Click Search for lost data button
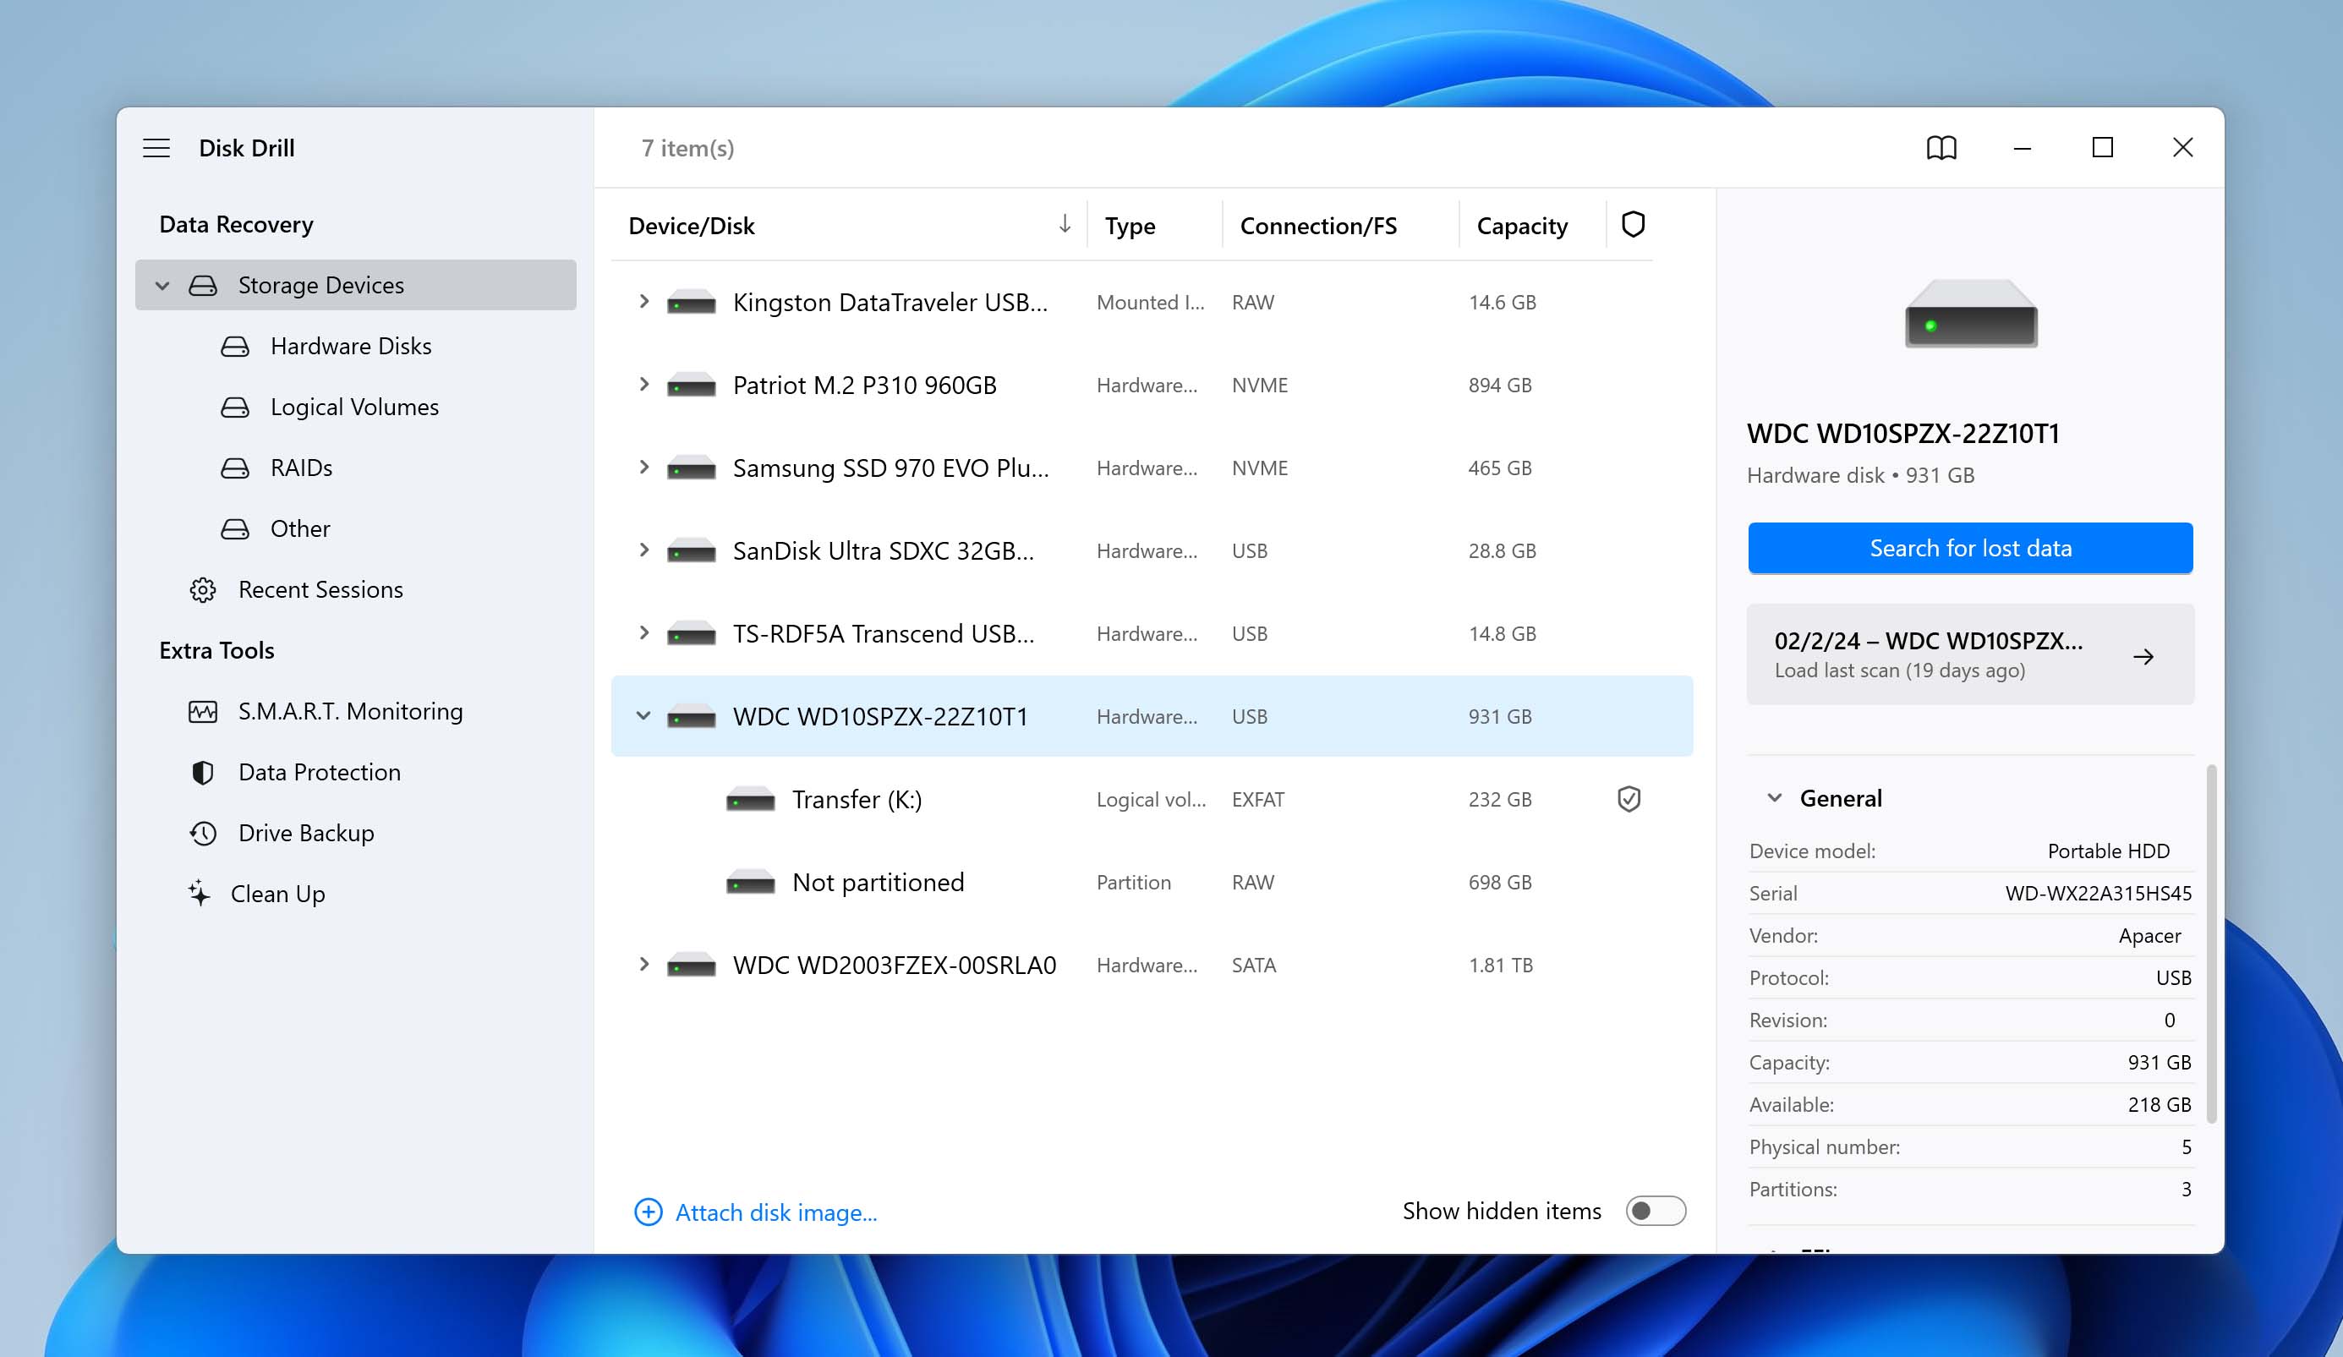Viewport: 2343px width, 1357px height. tap(1970, 548)
